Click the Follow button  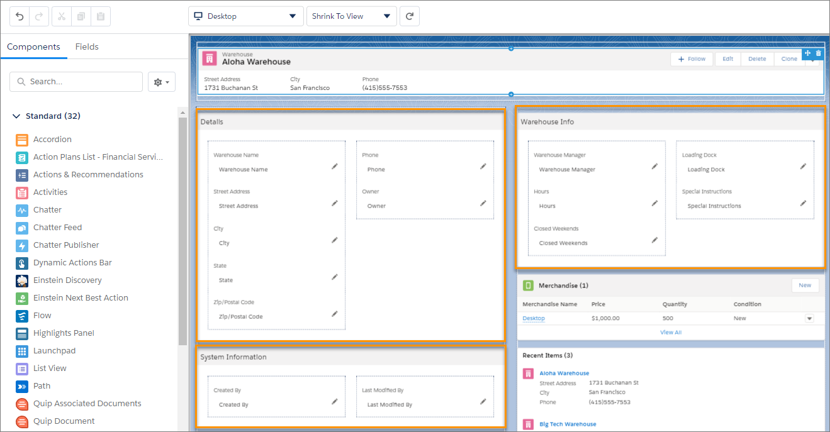(x=692, y=59)
